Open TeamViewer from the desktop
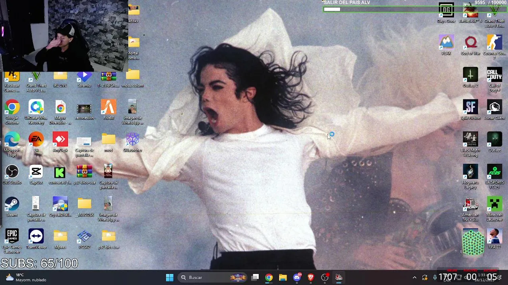The image size is (508, 285). 36,239
